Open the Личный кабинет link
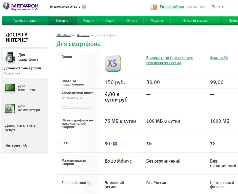This screenshot has width=238, height=194. [x=172, y=7]
